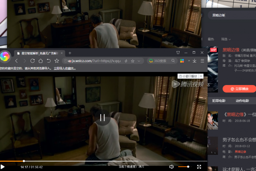Click the security shield in address bar
The image size is (256, 171).
[65, 61]
